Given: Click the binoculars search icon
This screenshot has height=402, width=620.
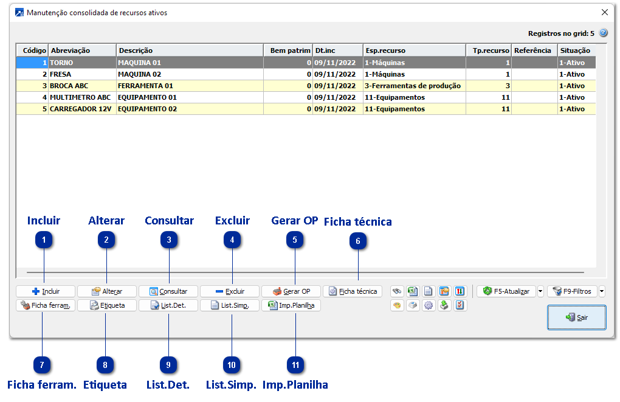Looking at the screenshot, I should [x=397, y=291].
